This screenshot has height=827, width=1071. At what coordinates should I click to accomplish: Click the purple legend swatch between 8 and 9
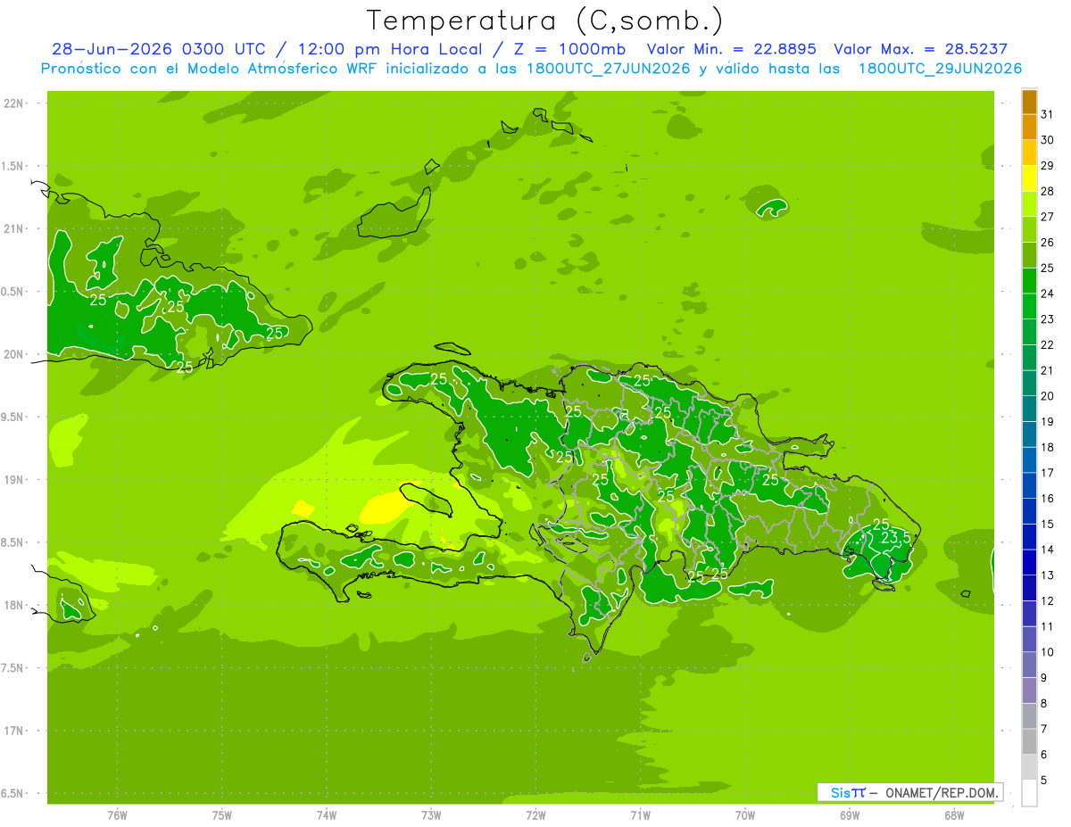point(1029,691)
